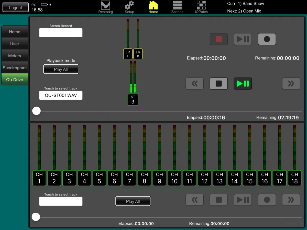Select channel CH 4
Image resolution: width=307 pixels, height=230 pixels.
[84, 178]
